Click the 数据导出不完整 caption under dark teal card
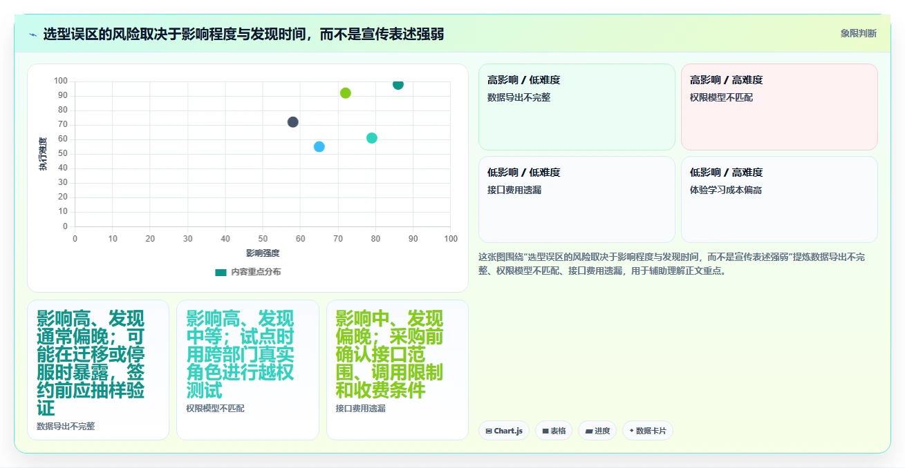This screenshot has height=468, width=905. pyautogui.click(x=66, y=427)
